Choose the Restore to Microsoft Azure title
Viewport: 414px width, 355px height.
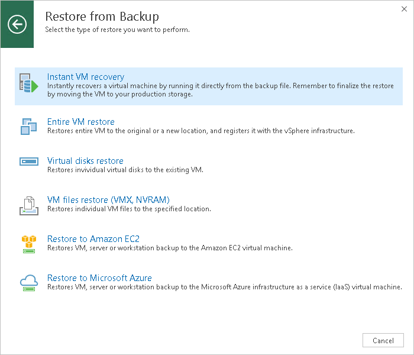click(99, 278)
